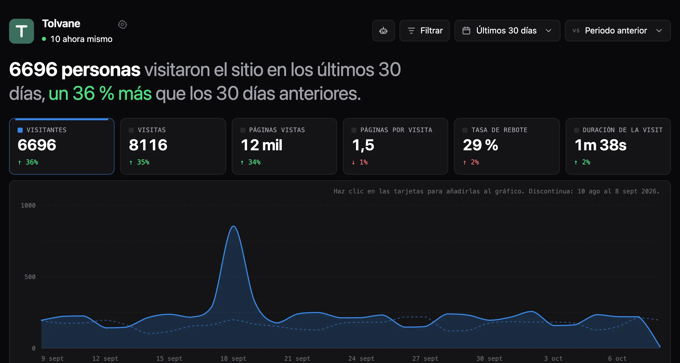The image size is (680, 363).
Task: Enable the Visitas metric checkbox
Action: point(131,130)
